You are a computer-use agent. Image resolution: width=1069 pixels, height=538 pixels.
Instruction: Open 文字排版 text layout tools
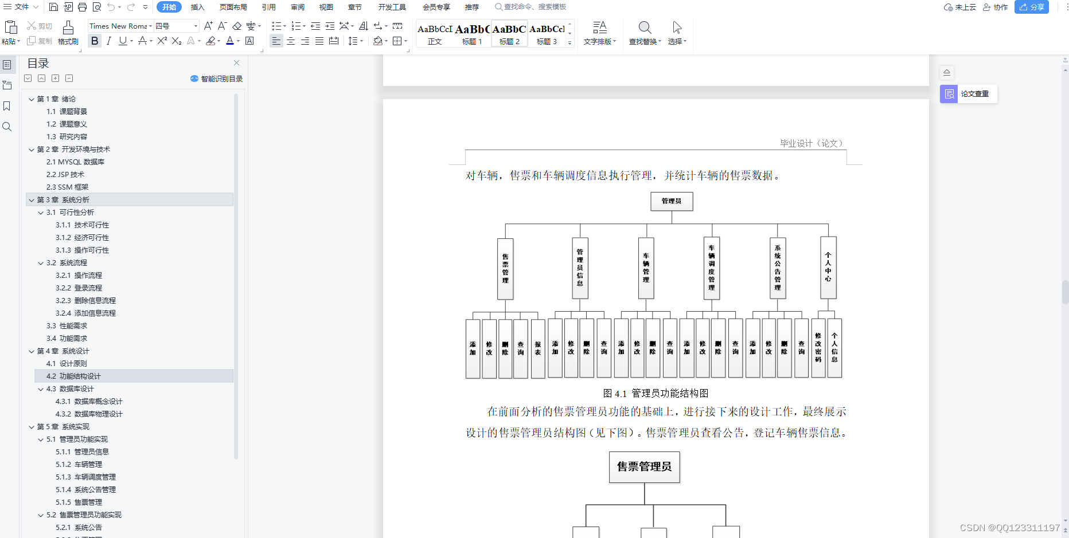click(x=600, y=33)
